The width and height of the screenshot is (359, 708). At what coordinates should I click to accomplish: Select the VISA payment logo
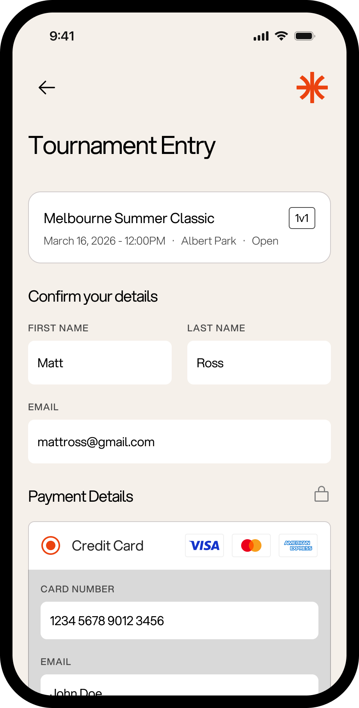(204, 545)
